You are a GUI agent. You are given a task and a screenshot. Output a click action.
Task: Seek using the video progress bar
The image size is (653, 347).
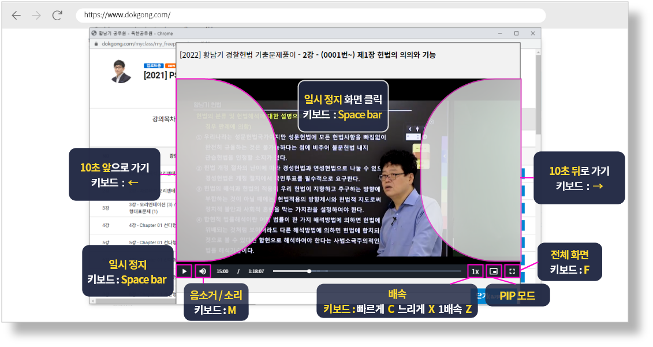click(367, 271)
